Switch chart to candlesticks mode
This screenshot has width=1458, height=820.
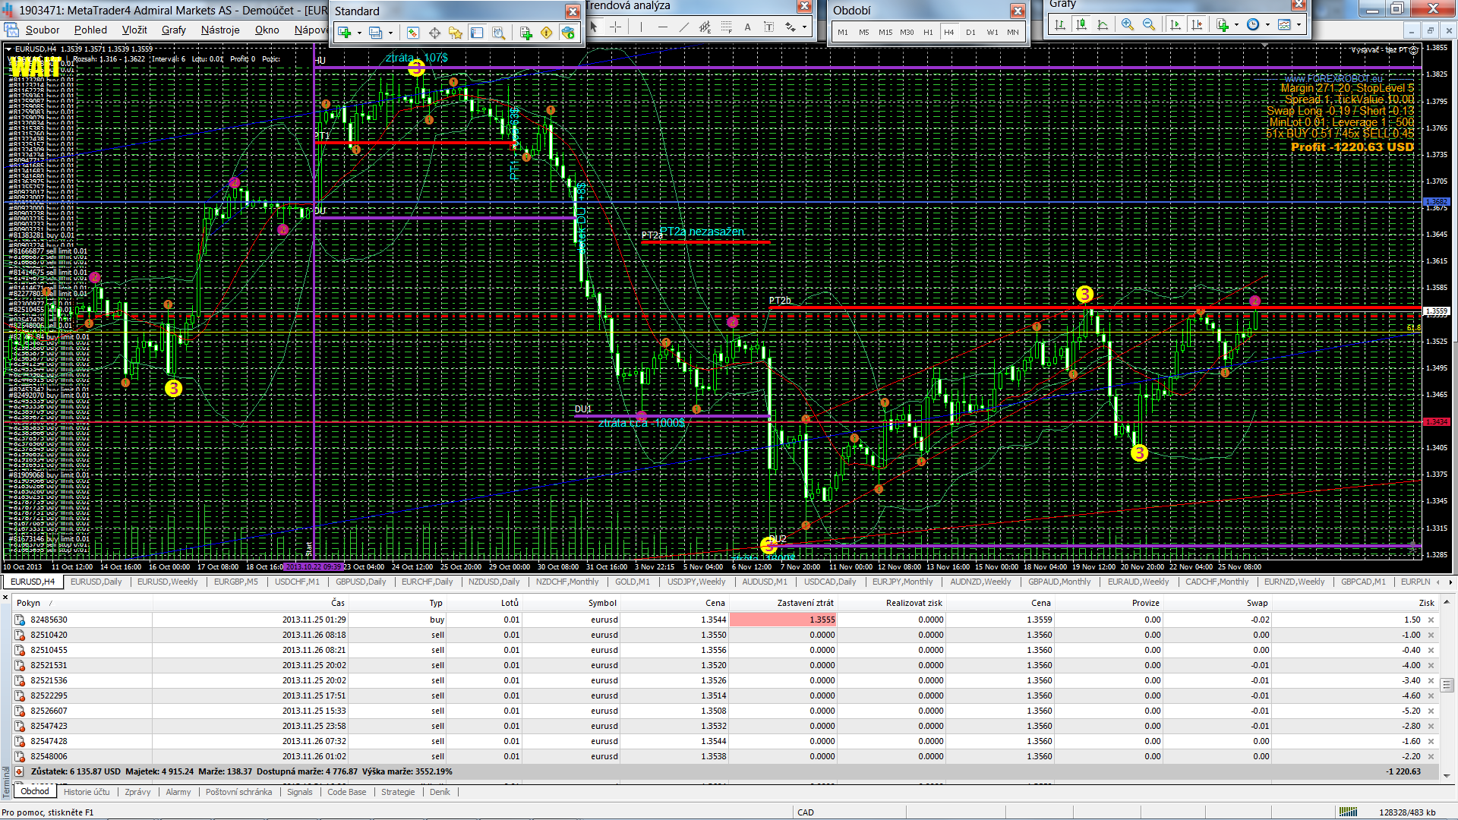pyautogui.click(x=1081, y=25)
